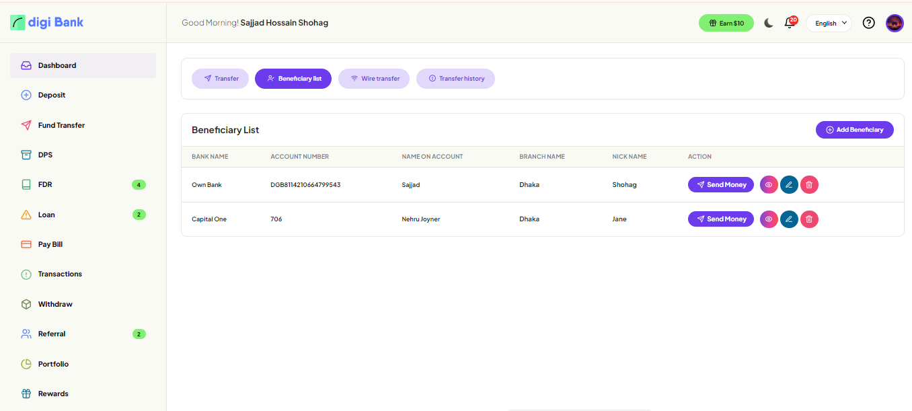Toggle dark mode with the moon icon
The height and width of the screenshot is (411, 912).
769,23
